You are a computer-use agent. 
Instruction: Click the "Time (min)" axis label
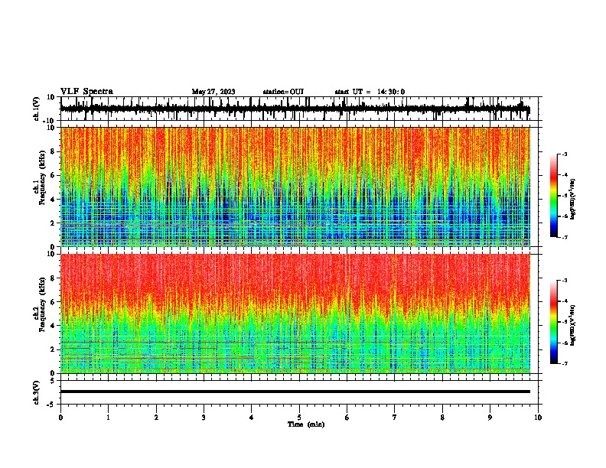click(x=306, y=424)
